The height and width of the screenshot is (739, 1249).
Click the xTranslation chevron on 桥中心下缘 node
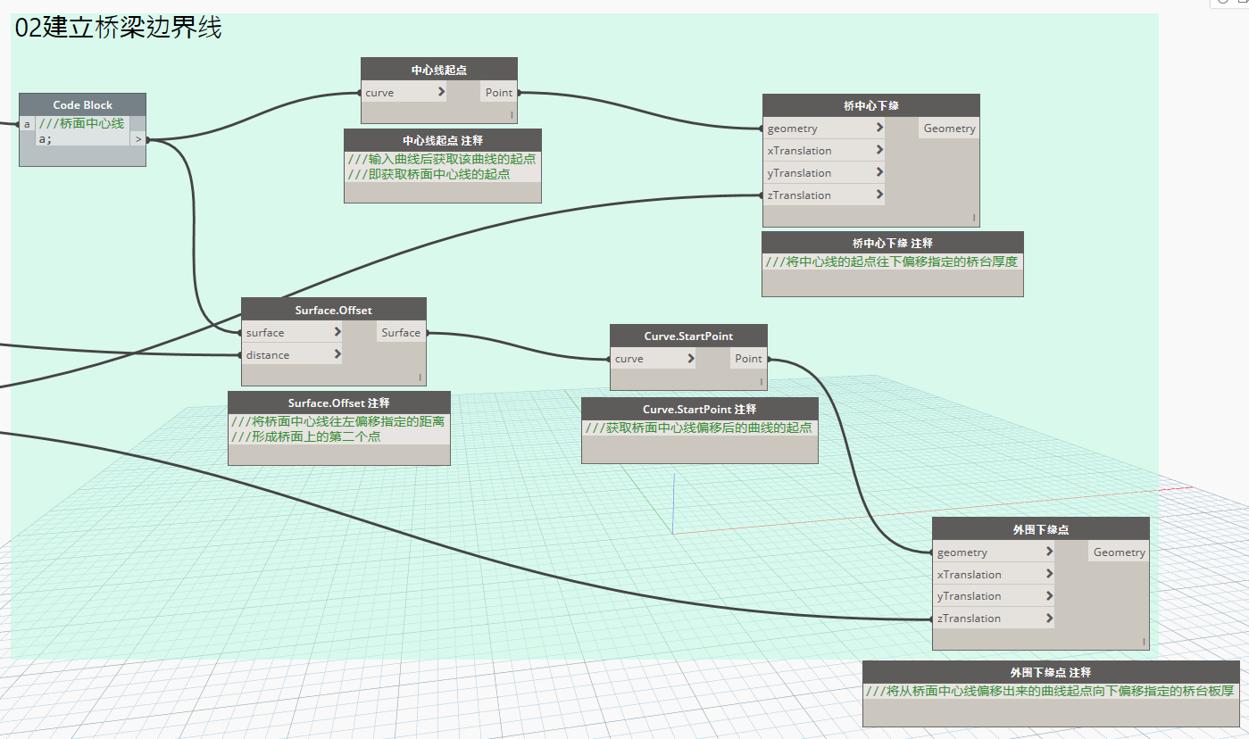coord(879,150)
